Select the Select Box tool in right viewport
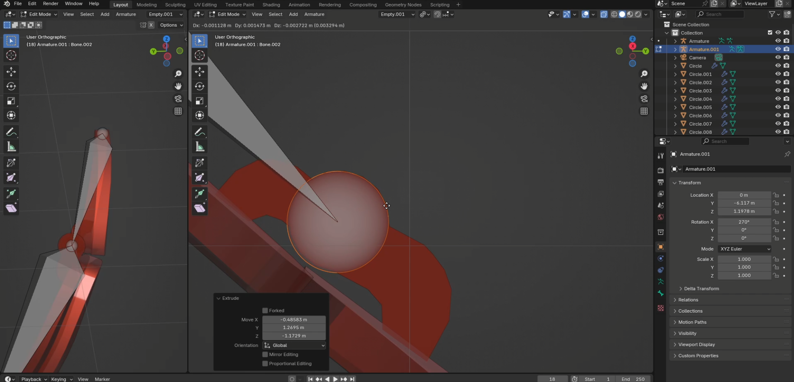Screen dimensions: 794x382 pyautogui.click(x=199, y=41)
